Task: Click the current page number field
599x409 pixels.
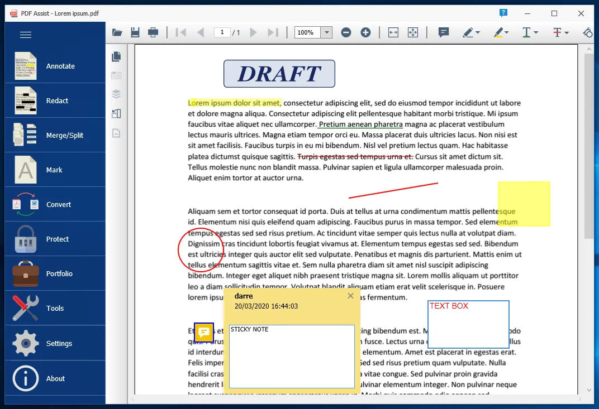Action: pyautogui.click(x=222, y=32)
